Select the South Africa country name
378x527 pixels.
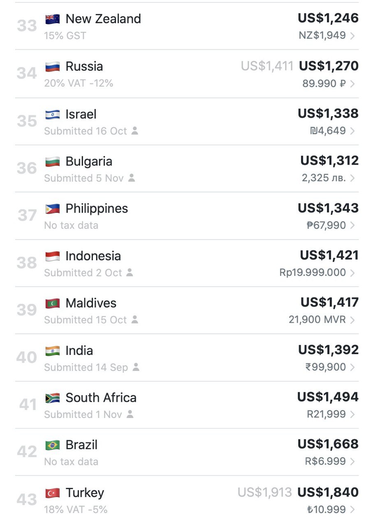click(101, 398)
